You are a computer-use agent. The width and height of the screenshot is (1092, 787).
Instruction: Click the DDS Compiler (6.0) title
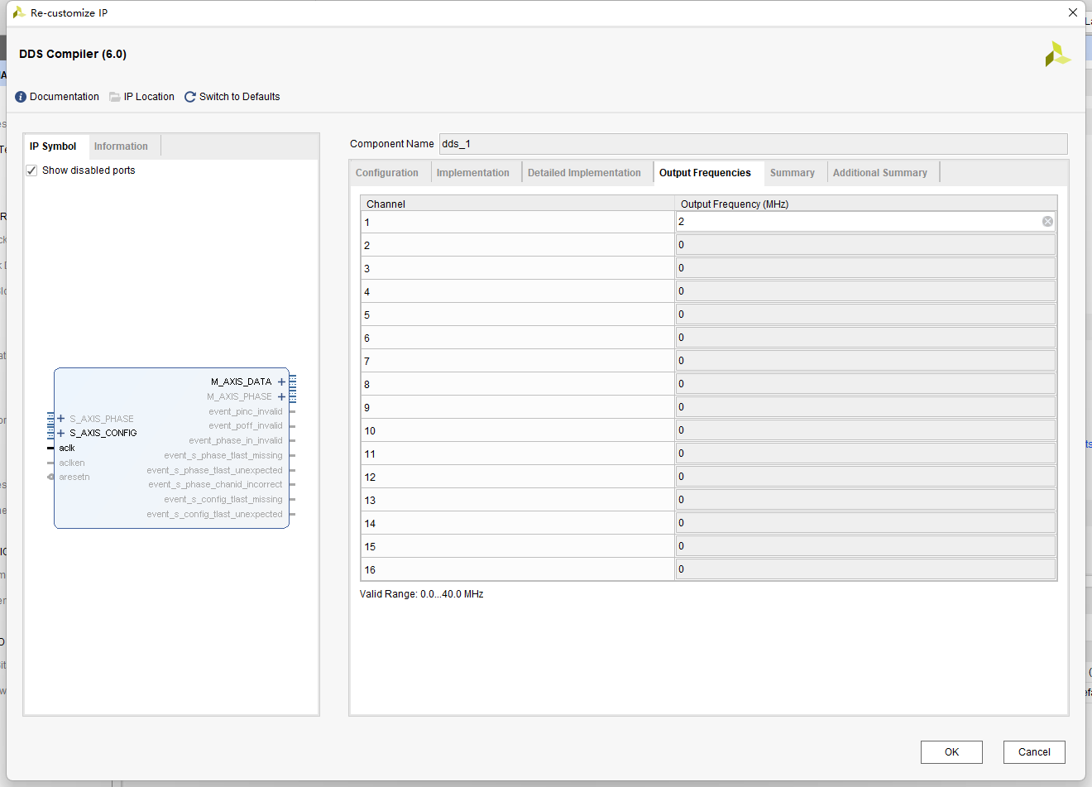pos(73,54)
